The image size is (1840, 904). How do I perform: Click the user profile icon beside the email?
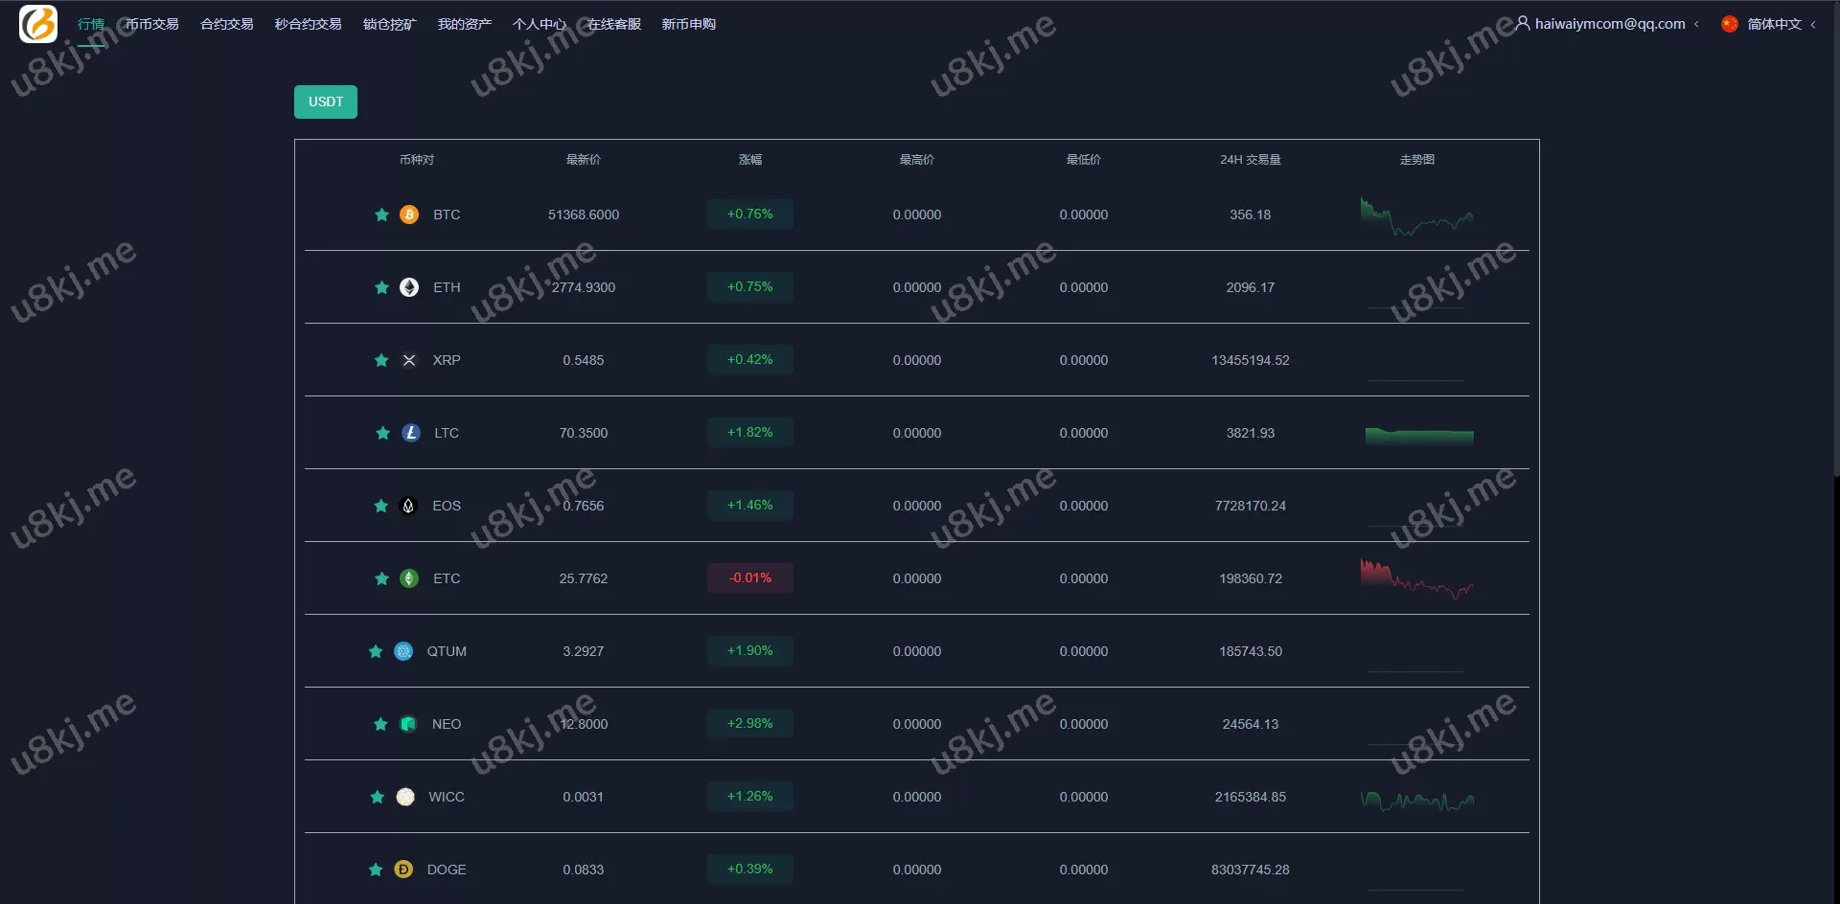point(1523,23)
